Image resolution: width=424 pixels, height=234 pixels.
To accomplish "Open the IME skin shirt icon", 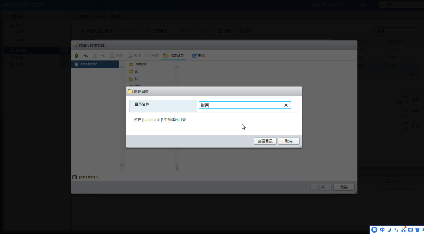I will 417,230.
